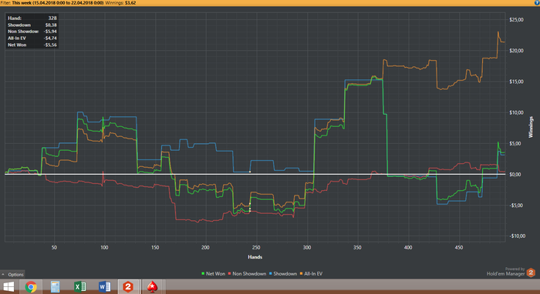This screenshot has width=540, height=294.
Task: Click the 50 hands x-axis label
Action: click(54, 248)
